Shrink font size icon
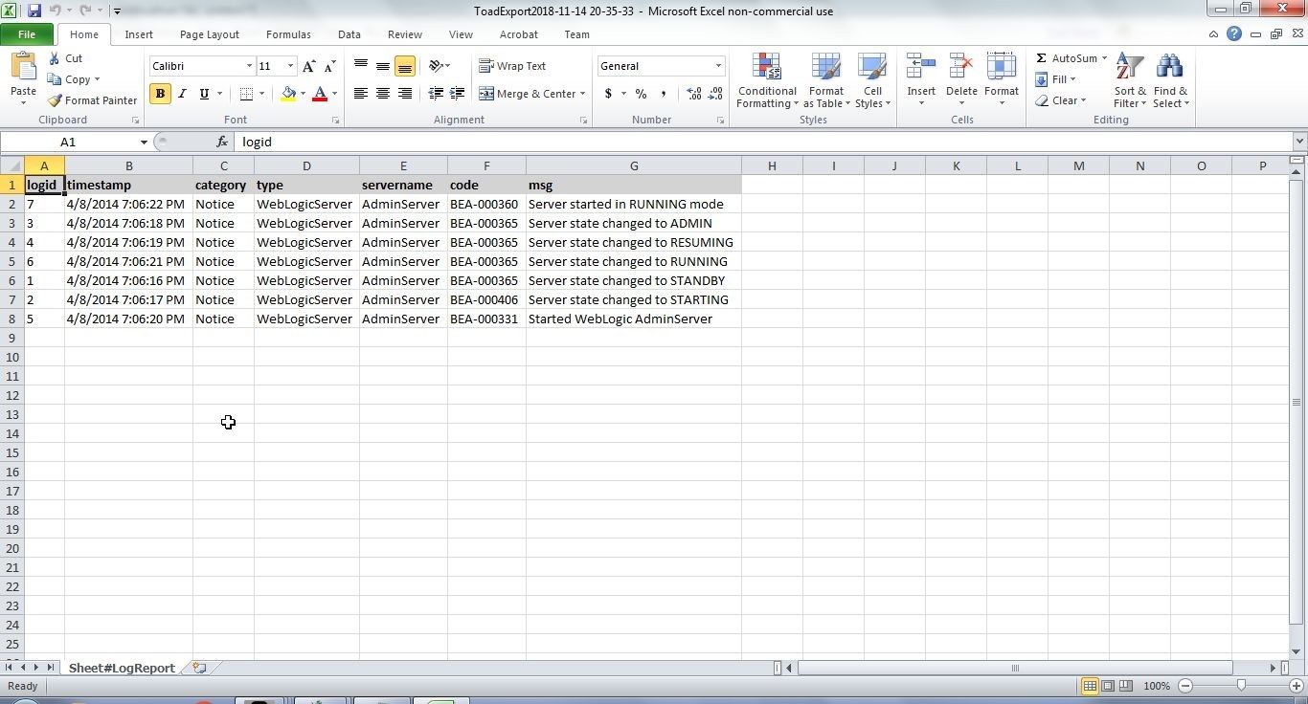This screenshot has height=704, width=1308. coord(329,66)
